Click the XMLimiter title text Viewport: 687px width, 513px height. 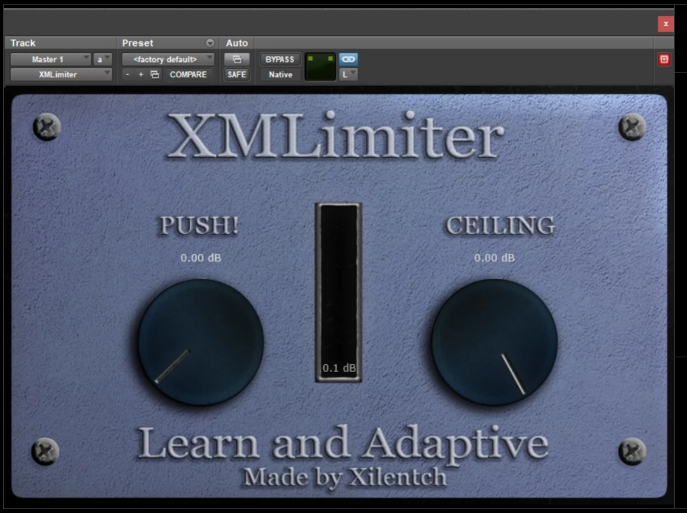pyautogui.click(x=335, y=135)
